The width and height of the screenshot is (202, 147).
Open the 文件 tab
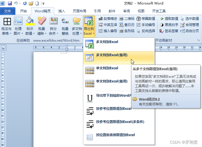click(x=8, y=11)
